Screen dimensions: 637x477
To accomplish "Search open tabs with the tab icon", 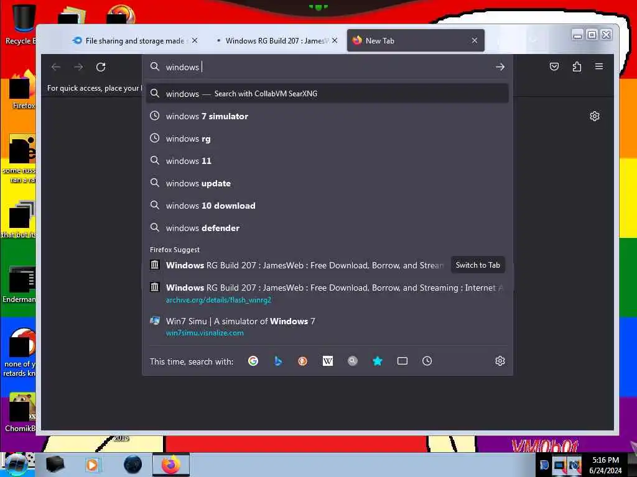I will coord(402,361).
